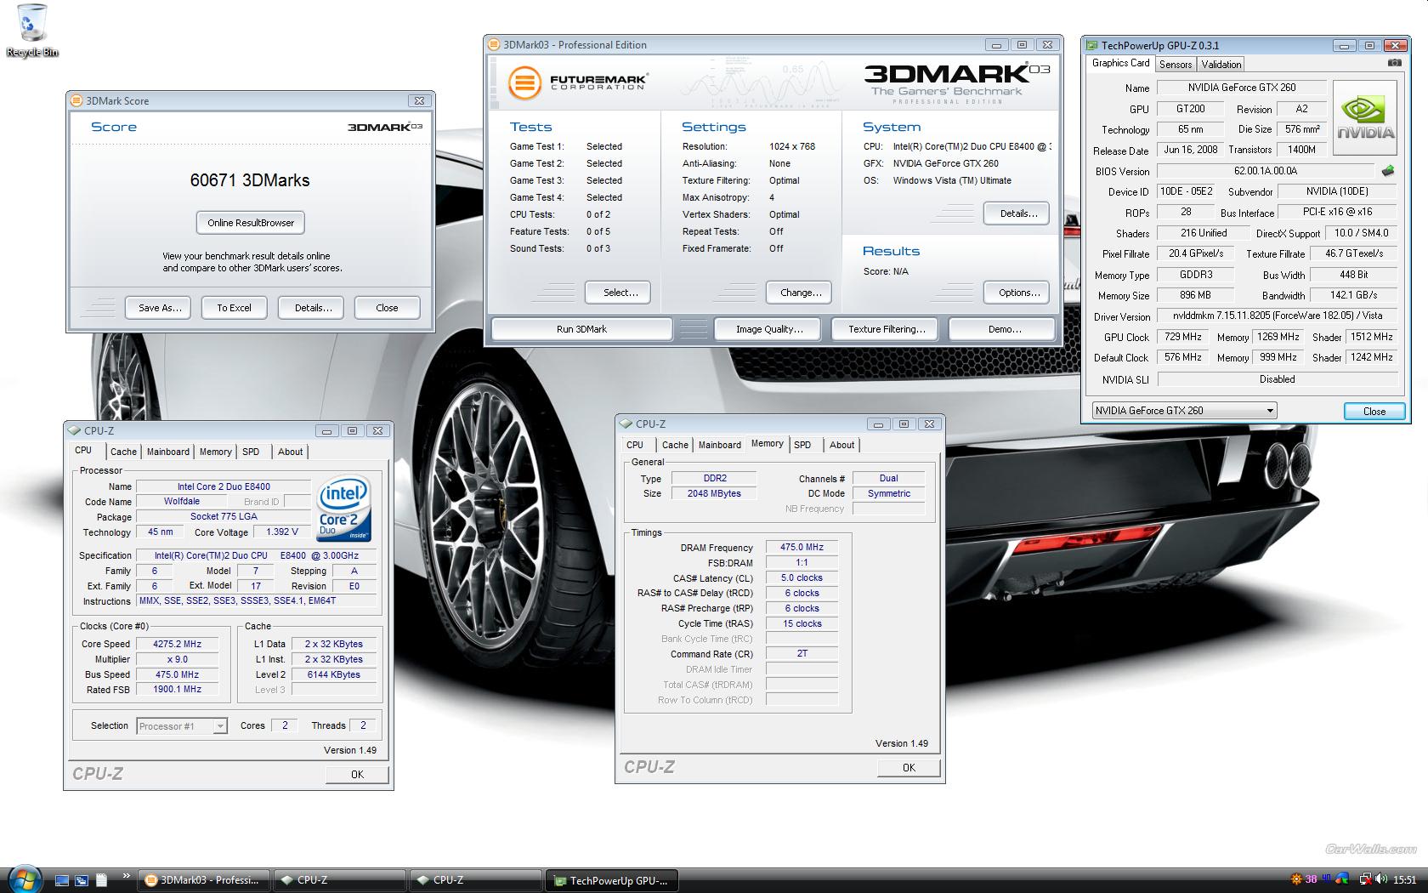Click the pink 38 temperature tray icon
The image size is (1428, 893).
[1311, 879]
